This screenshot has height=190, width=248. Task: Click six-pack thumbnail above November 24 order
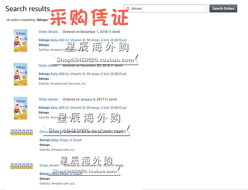tap(21, 132)
